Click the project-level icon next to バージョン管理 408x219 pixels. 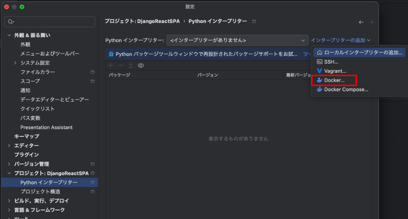tap(92, 164)
